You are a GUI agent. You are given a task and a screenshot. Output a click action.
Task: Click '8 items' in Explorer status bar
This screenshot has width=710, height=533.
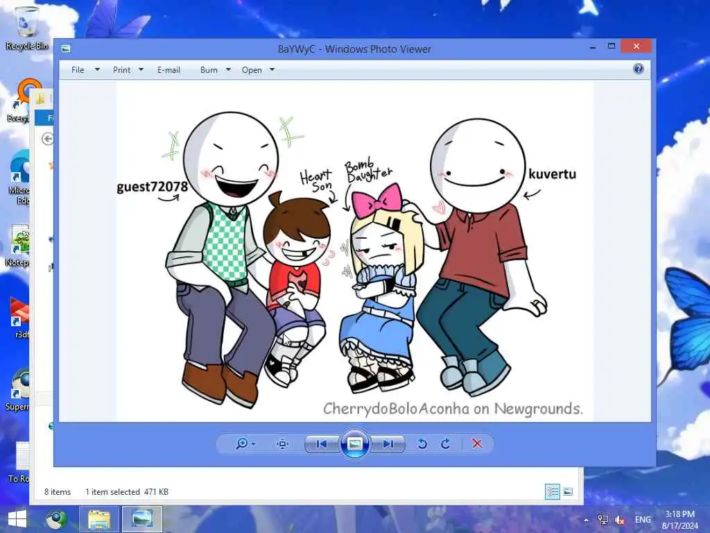[58, 492]
